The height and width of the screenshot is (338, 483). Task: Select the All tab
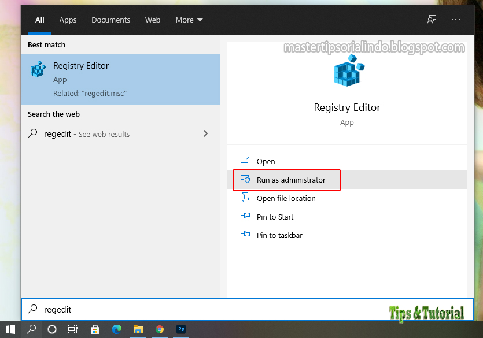pyautogui.click(x=40, y=20)
